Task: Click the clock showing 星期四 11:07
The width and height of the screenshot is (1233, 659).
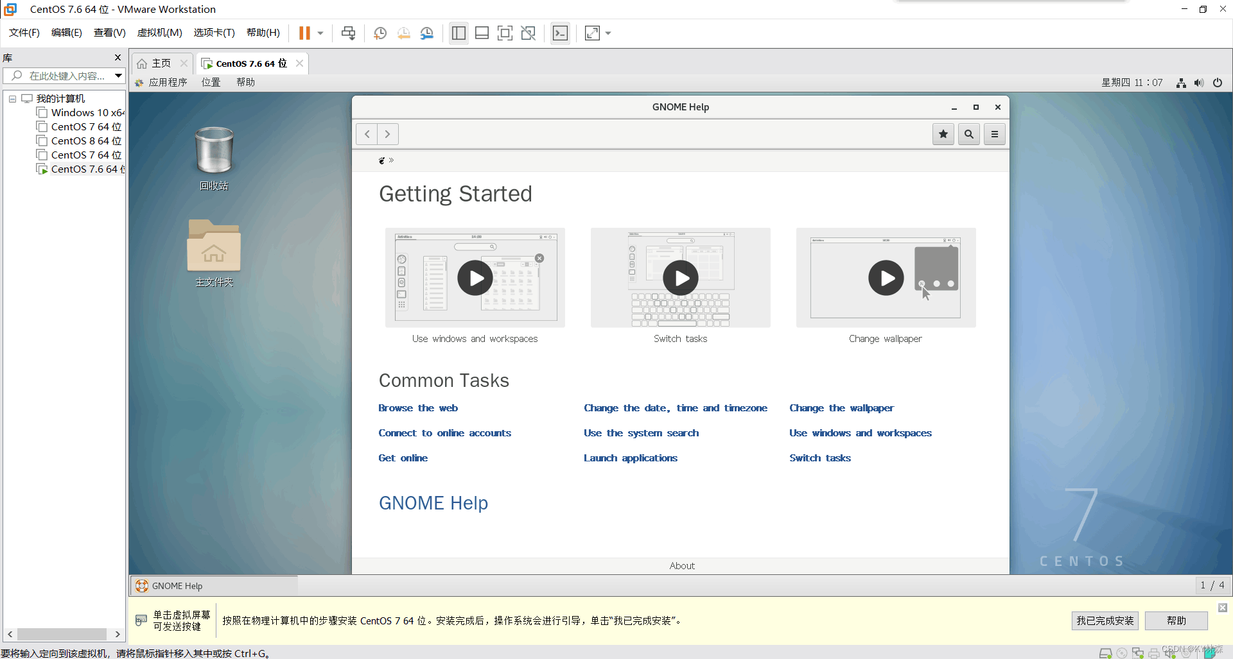Action: click(x=1132, y=83)
